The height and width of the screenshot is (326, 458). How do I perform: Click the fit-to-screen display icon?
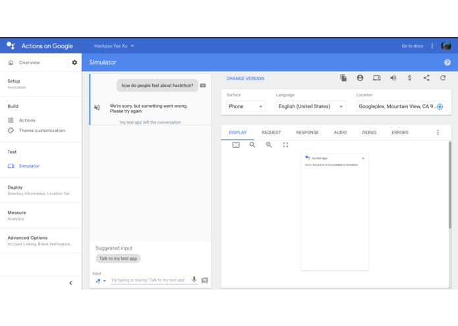pyautogui.click(x=236, y=145)
